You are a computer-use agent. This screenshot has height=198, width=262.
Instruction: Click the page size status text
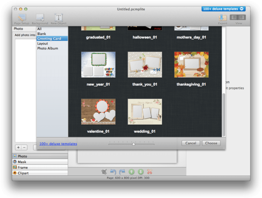[128, 178]
